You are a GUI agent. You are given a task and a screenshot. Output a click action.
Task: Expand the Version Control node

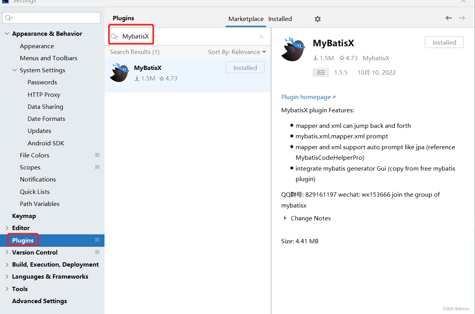tap(7, 253)
